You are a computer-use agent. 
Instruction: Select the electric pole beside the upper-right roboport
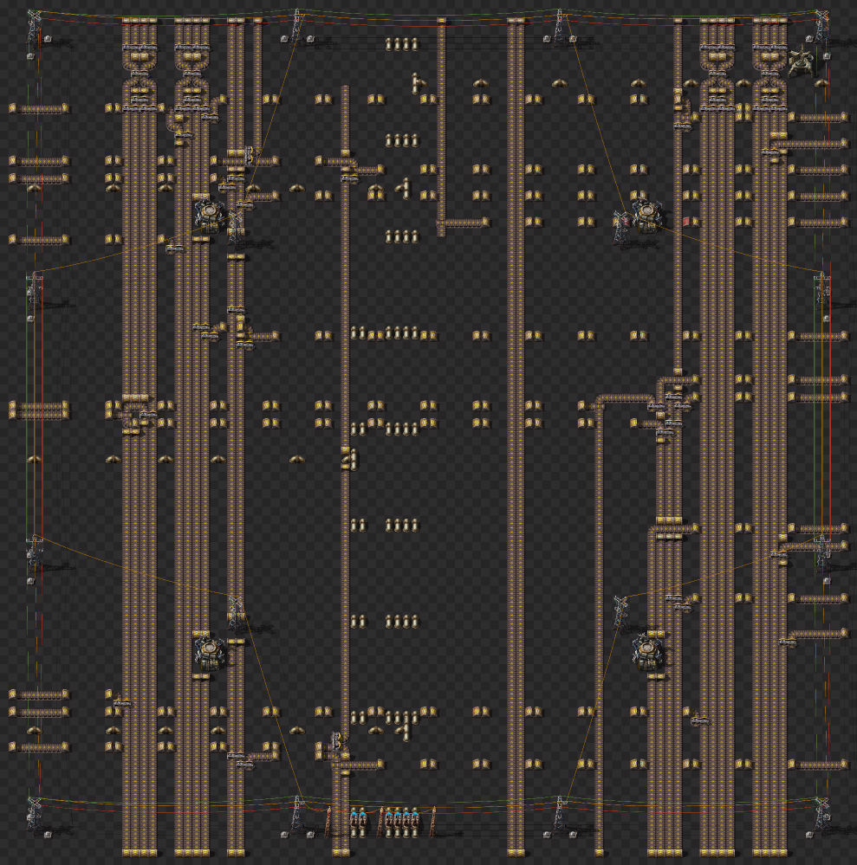click(x=620, y=226)
